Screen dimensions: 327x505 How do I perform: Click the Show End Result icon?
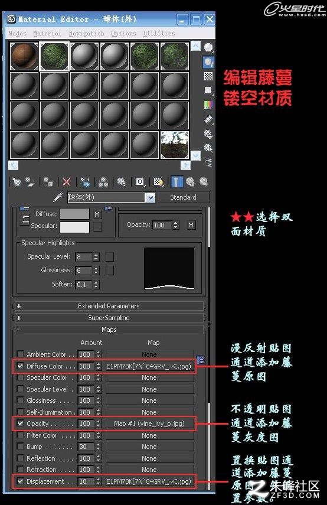click(176, 182)
